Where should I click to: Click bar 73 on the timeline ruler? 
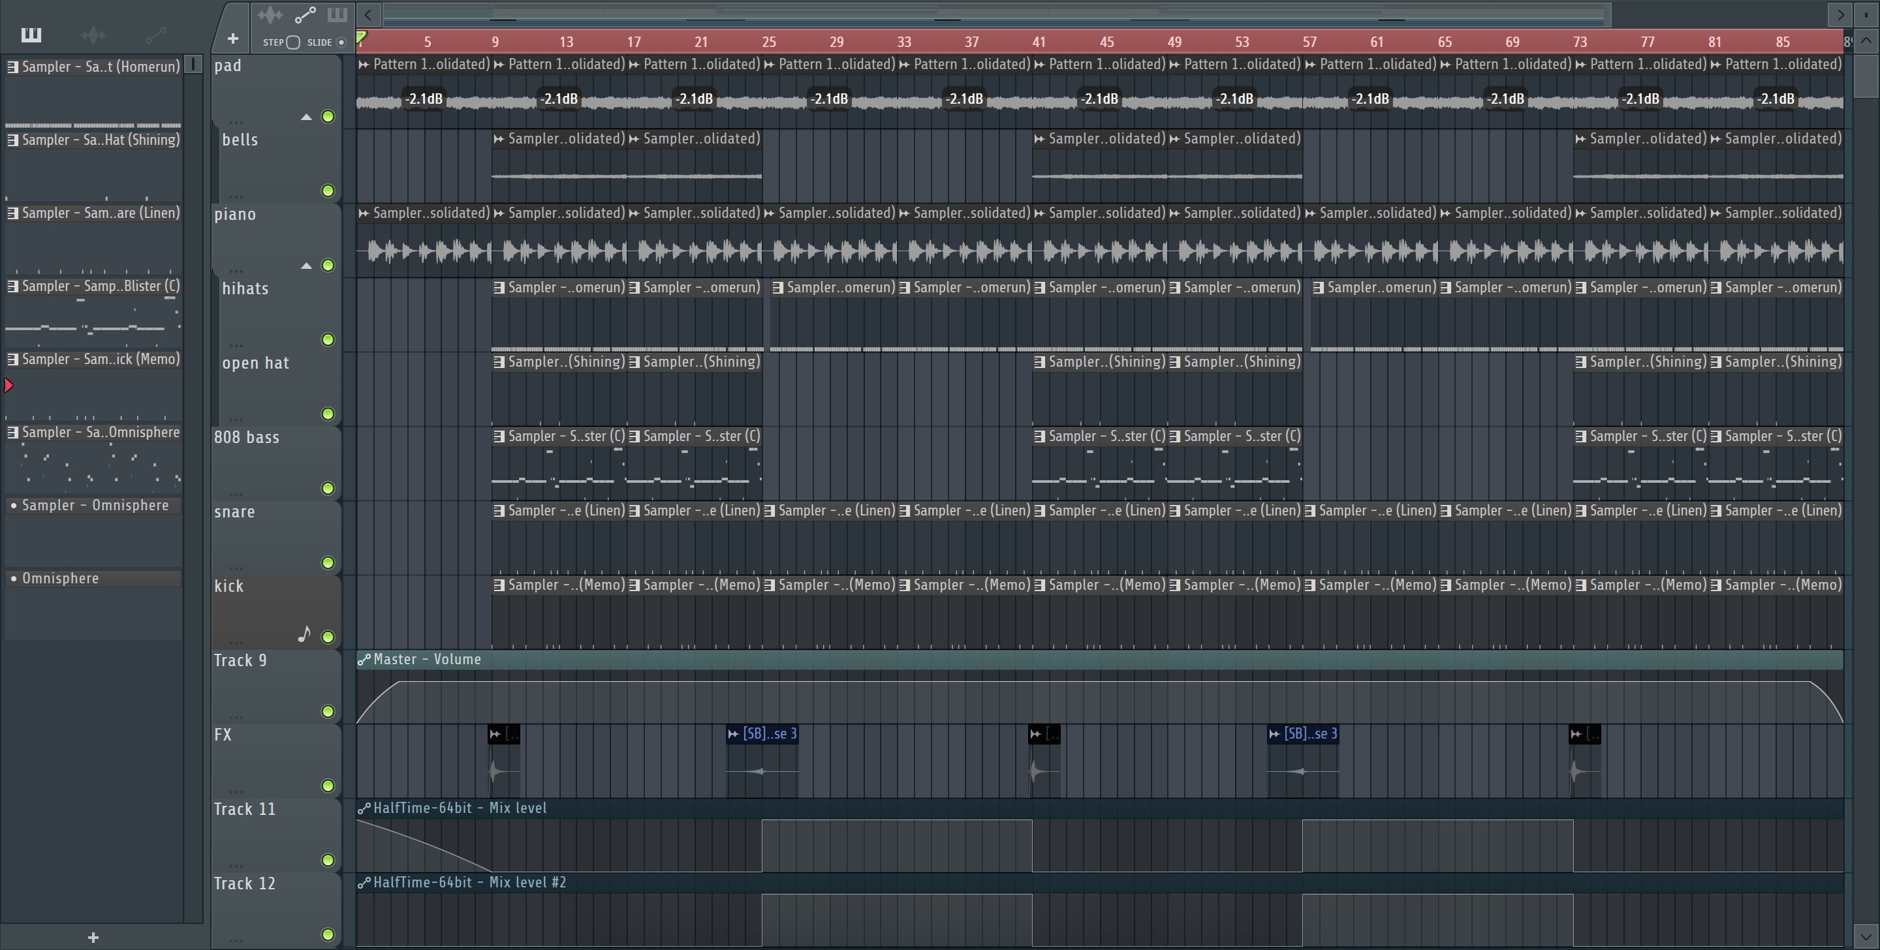[x=1579, y=42]
